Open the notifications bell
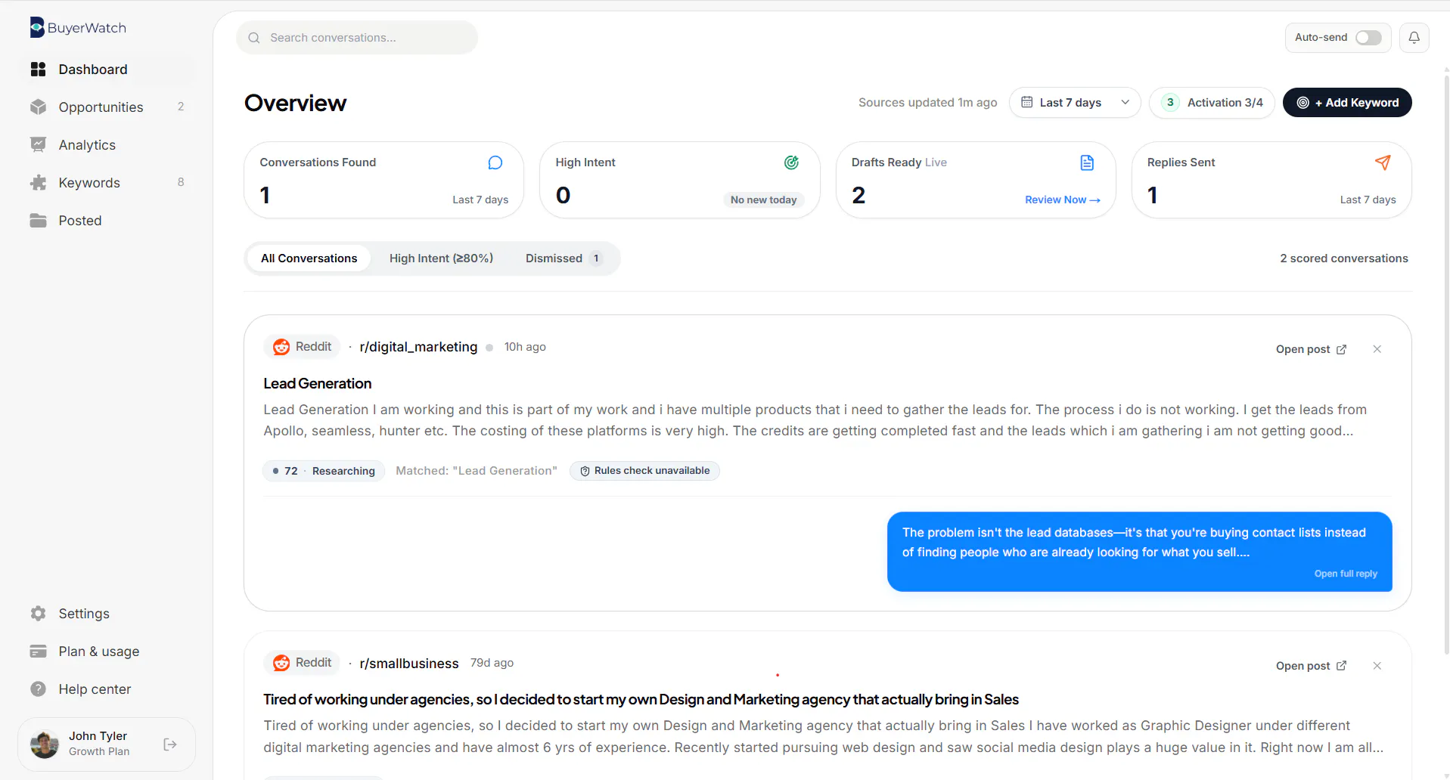Screen dimensions: 1450x780 click(1414, 37)
